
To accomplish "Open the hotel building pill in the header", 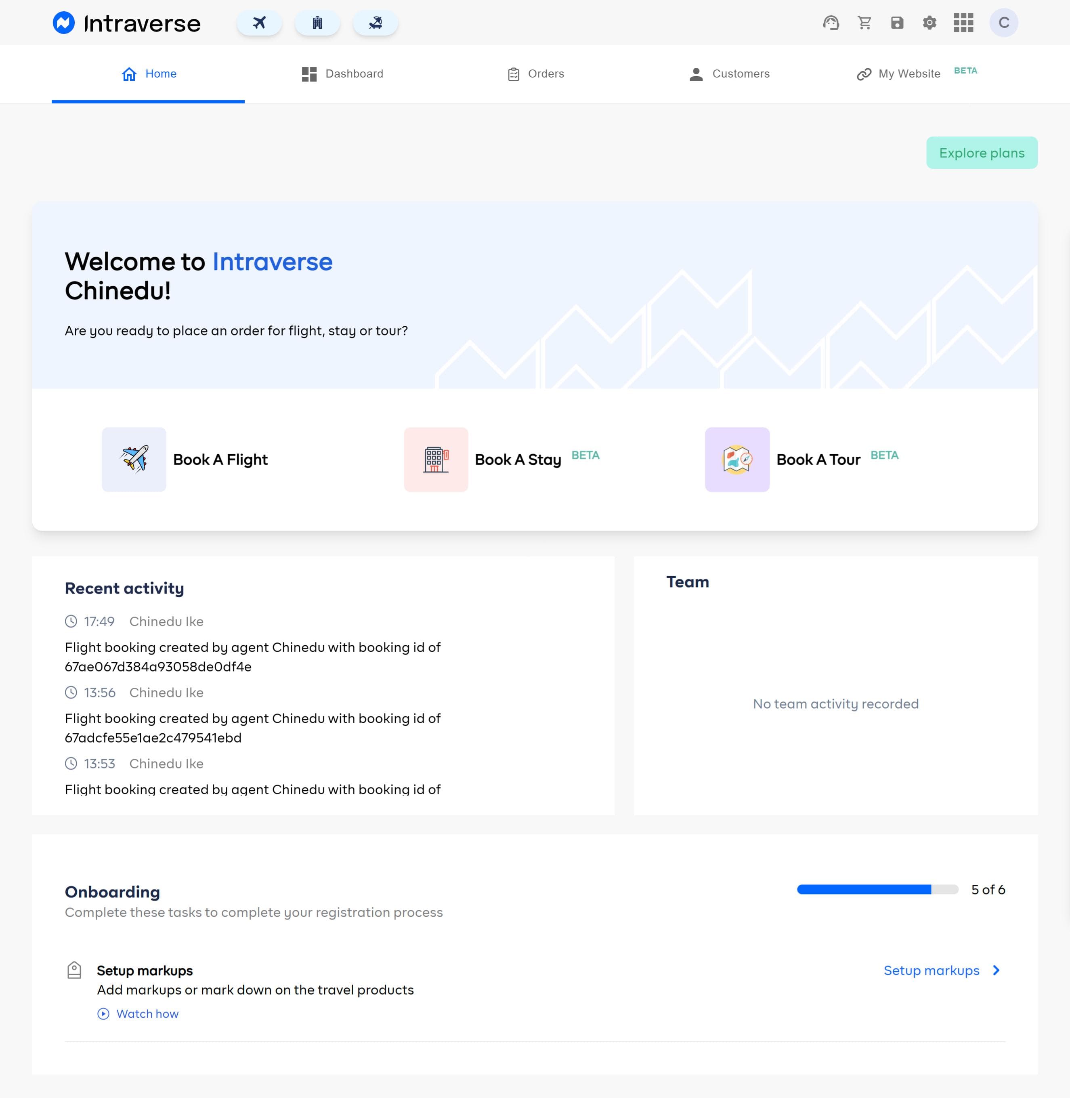I will click(x=317, y=23).
